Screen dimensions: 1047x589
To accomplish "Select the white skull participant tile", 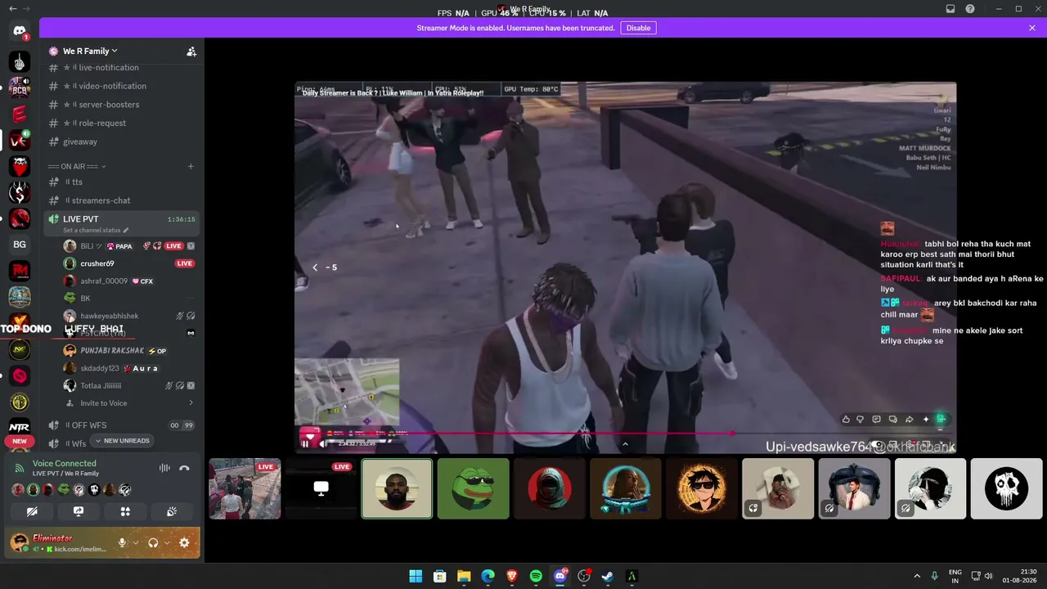I will click(1006, 488).
